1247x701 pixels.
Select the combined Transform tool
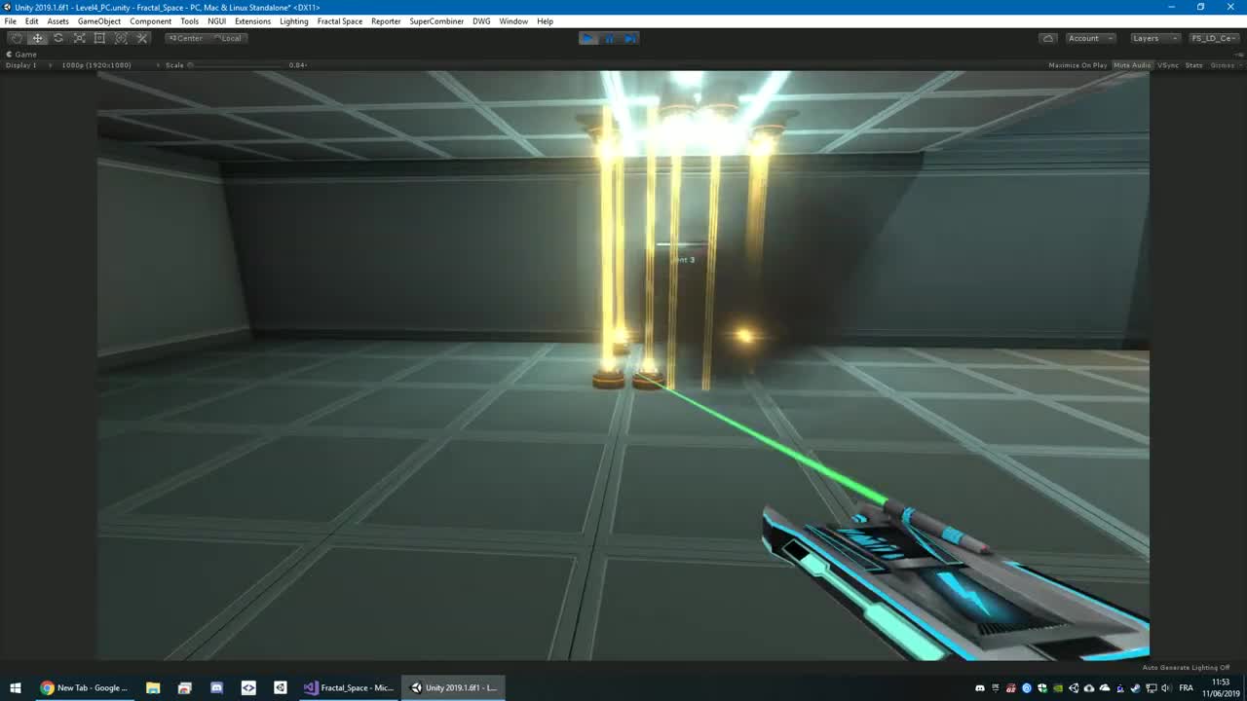tap(121, 38)
